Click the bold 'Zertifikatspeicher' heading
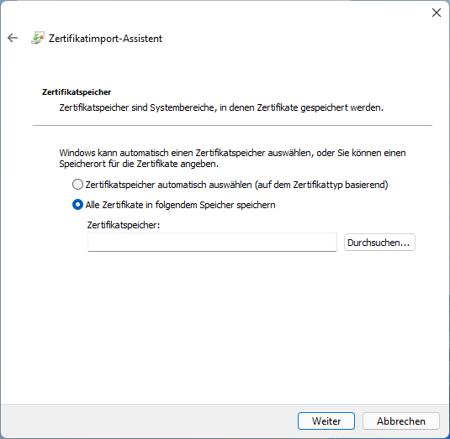 click(77, 92)
